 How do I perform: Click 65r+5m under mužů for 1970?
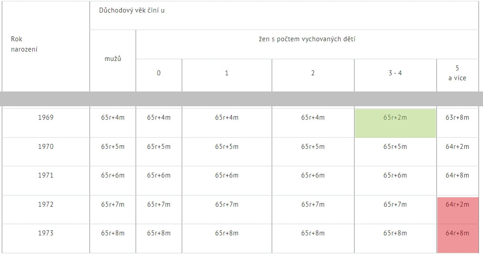tap(113, 147)
